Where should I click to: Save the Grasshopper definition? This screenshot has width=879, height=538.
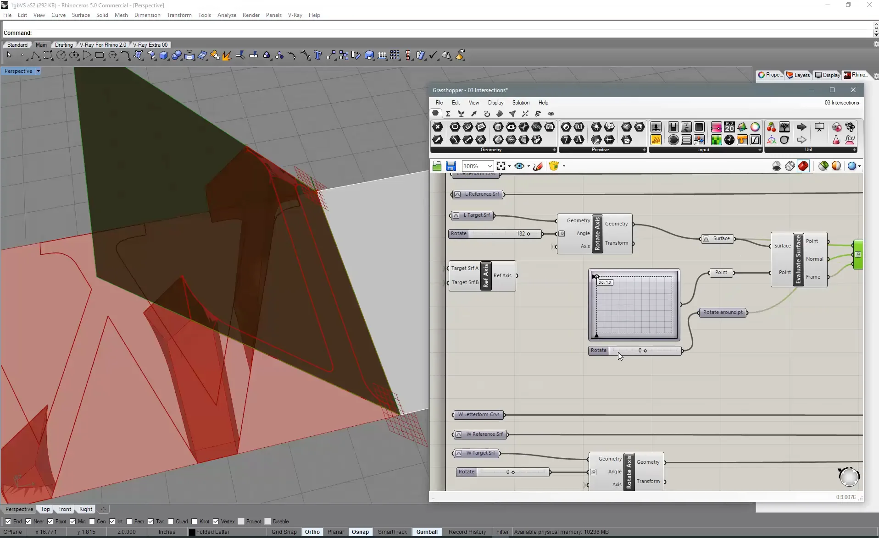coord(451,166)
